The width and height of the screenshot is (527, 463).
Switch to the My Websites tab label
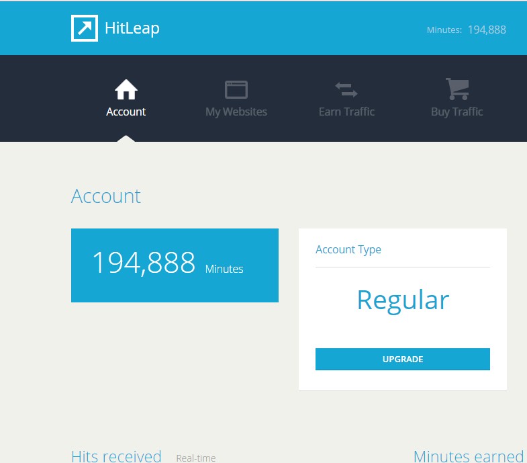tap(236, 112)
